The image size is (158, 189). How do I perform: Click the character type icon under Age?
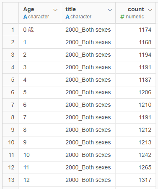pyautogui.click(x=25, y=17)
